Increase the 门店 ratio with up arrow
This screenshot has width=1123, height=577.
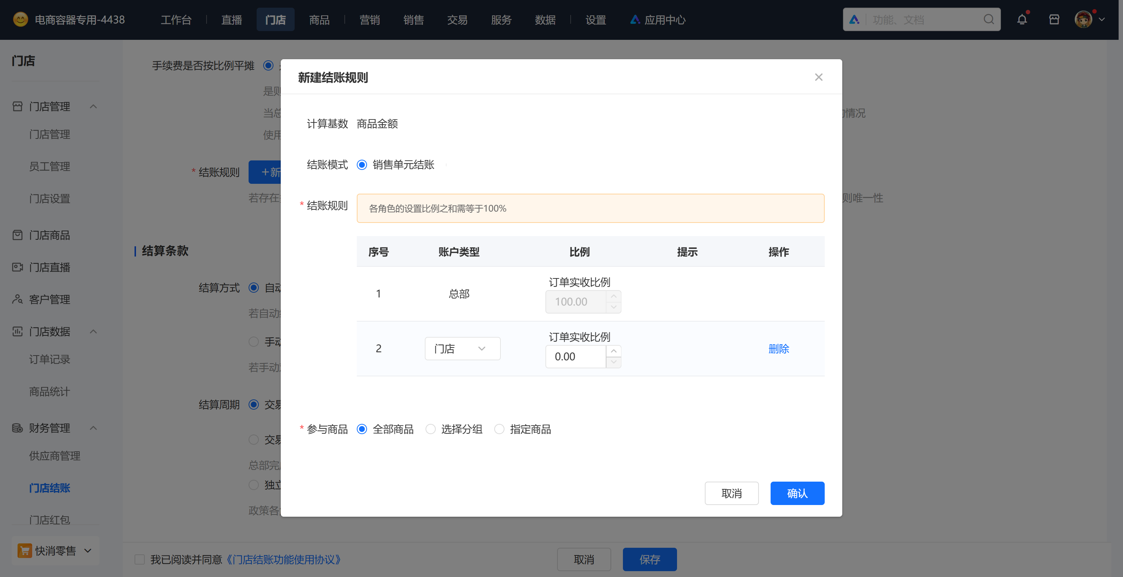[613, 351]
